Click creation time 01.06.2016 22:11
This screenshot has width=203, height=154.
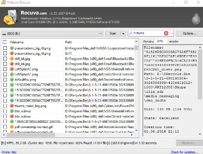pyautogui.click(x=161, y=131)
